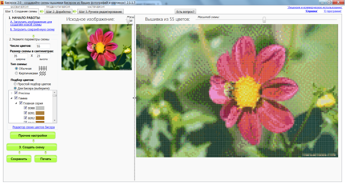Open the Справка help link
The width and height of the screenshot is (345, 185).
pos(311,11)
